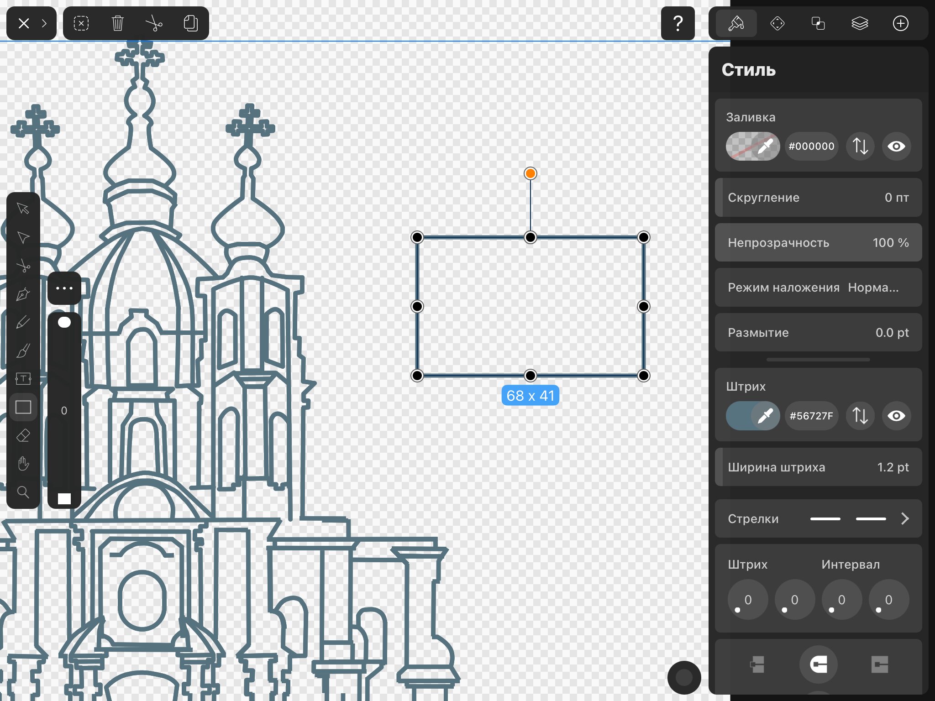Open the Zoom magnifier tool
The width and height of the screenshot is (935, 701).
[23, 492]
